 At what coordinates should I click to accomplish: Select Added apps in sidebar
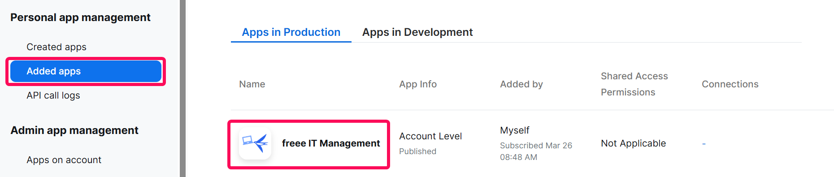click(86, 71)
